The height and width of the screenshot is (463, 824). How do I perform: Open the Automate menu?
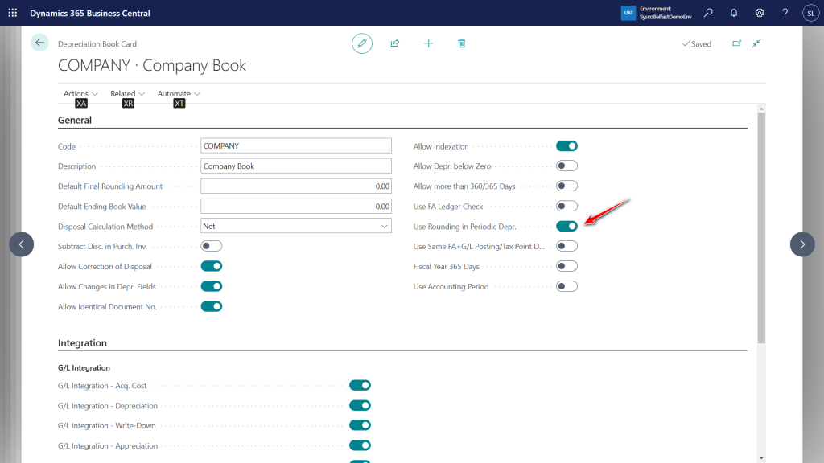pos(178,94)
